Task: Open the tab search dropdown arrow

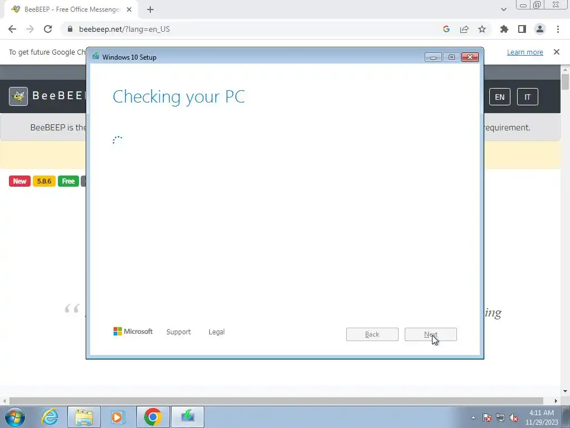Action: [503, 9]
